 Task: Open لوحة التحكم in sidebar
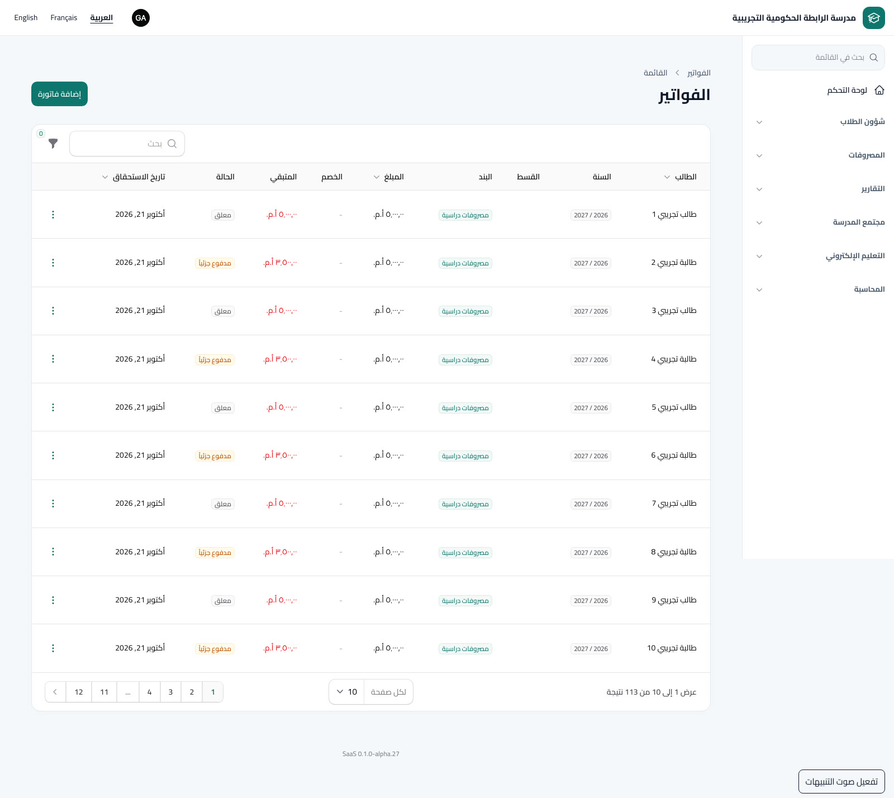click(818, 90)
